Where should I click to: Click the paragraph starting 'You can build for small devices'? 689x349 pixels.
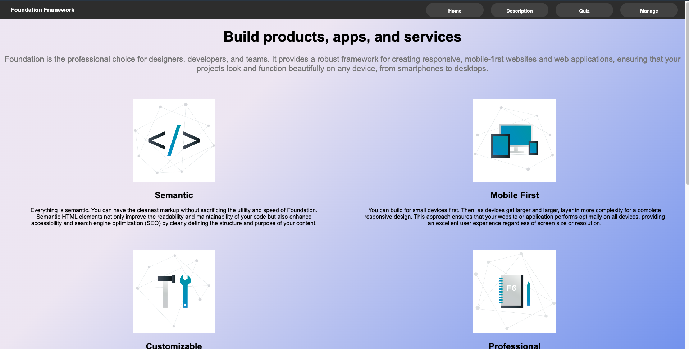(515, 217)
